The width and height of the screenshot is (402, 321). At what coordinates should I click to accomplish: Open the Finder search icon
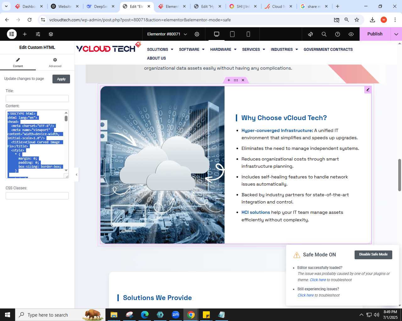(x=324, y=34)
